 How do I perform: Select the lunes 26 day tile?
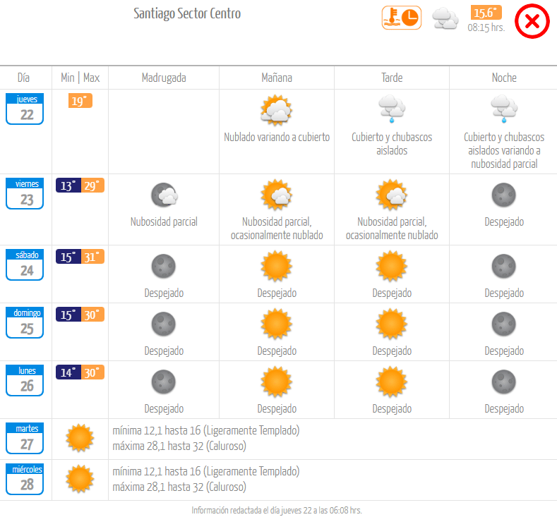click(x=27, y=382)
